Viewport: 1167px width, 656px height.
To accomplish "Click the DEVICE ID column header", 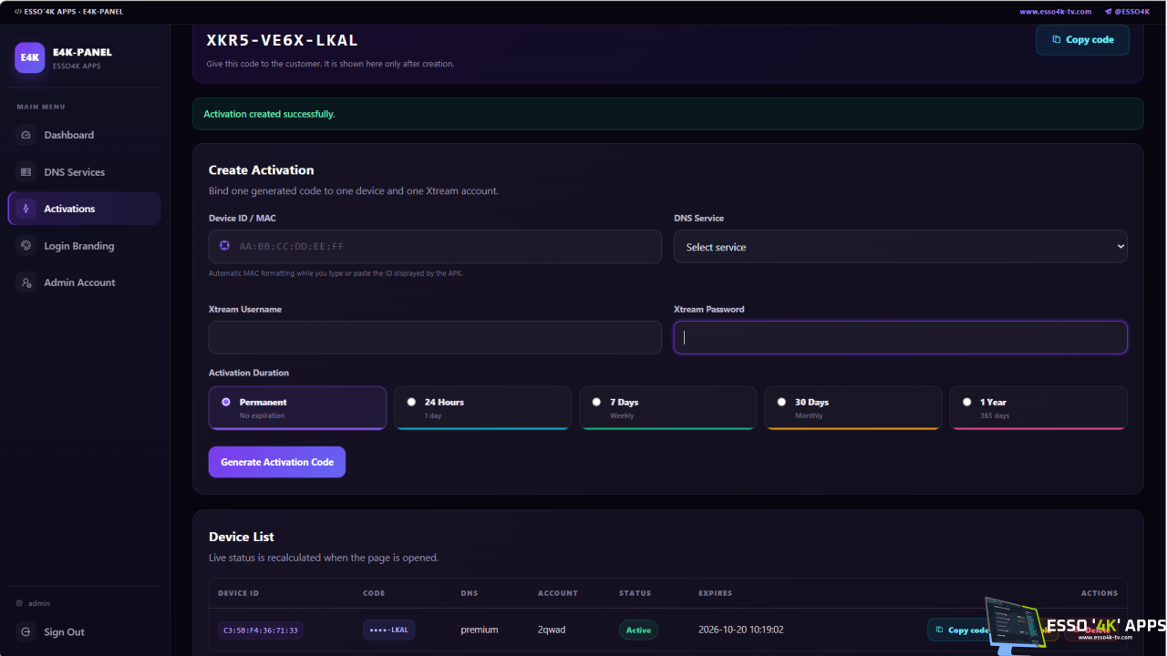I will [x=239, y=593].
